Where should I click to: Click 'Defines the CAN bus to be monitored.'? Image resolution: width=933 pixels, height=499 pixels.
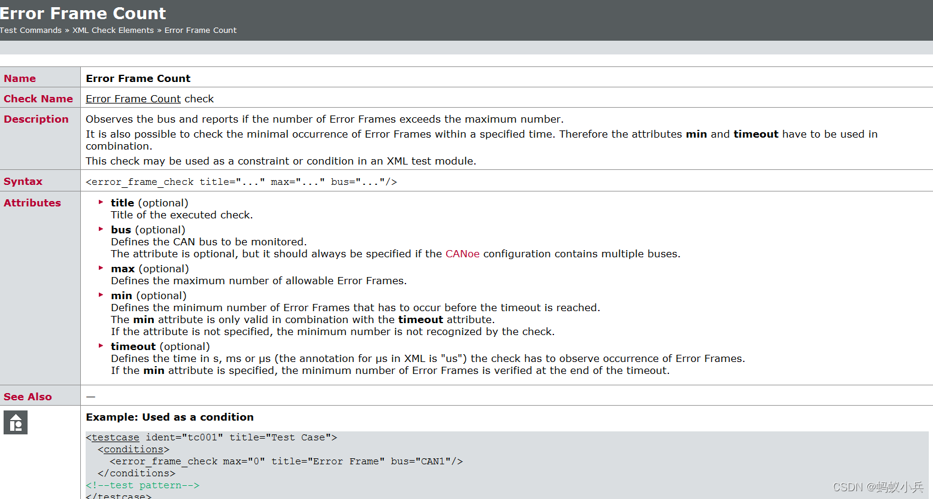(x=209, y=242)
